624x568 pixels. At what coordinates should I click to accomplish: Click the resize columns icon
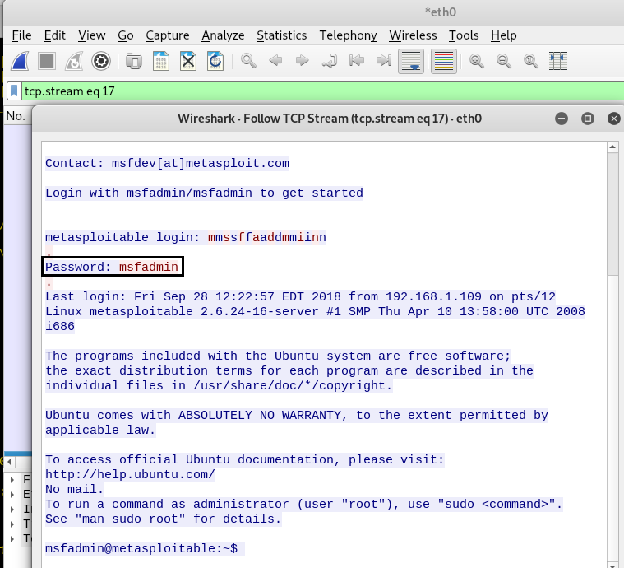point(558,62)
